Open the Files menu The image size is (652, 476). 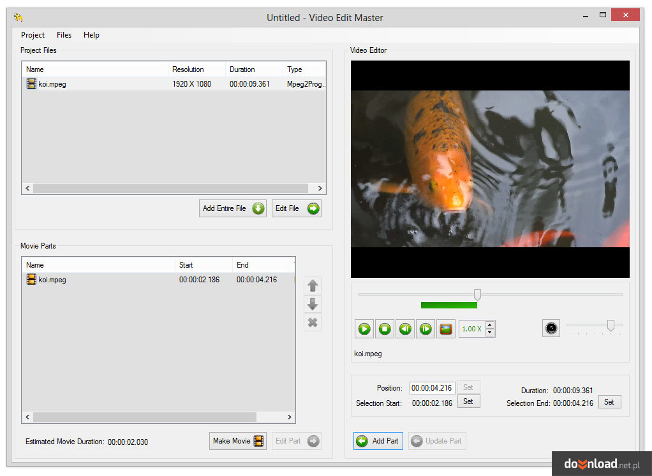point(64,35)
